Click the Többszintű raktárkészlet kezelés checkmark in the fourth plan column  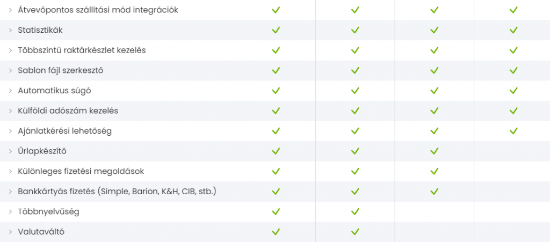513,50
